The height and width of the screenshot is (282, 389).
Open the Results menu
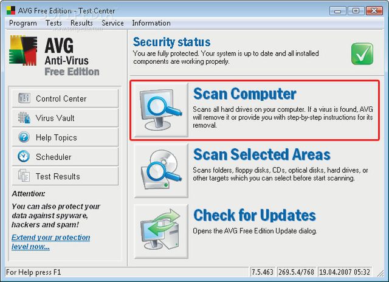(81, 23)
